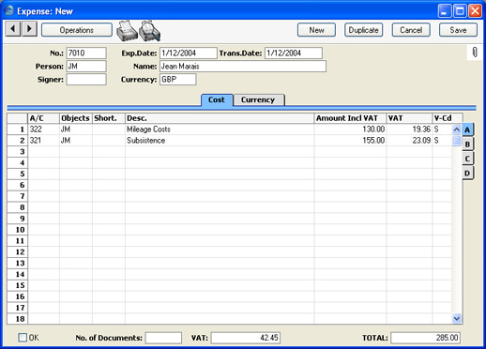Select row number 3 header
This screenshot has width=486, height=349.
pos(18,152)
